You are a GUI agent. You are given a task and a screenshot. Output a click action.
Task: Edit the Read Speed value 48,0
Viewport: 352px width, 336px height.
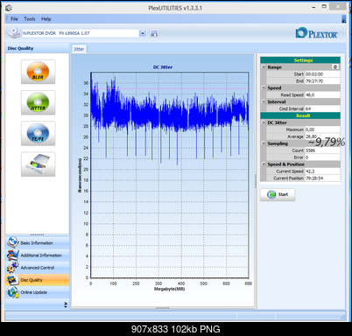tap(322, 94)
